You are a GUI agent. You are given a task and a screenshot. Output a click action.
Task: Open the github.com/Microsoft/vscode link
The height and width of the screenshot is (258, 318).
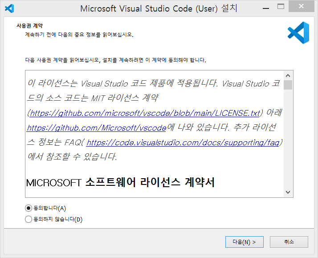pyautogui.click(x=97, y=128)
